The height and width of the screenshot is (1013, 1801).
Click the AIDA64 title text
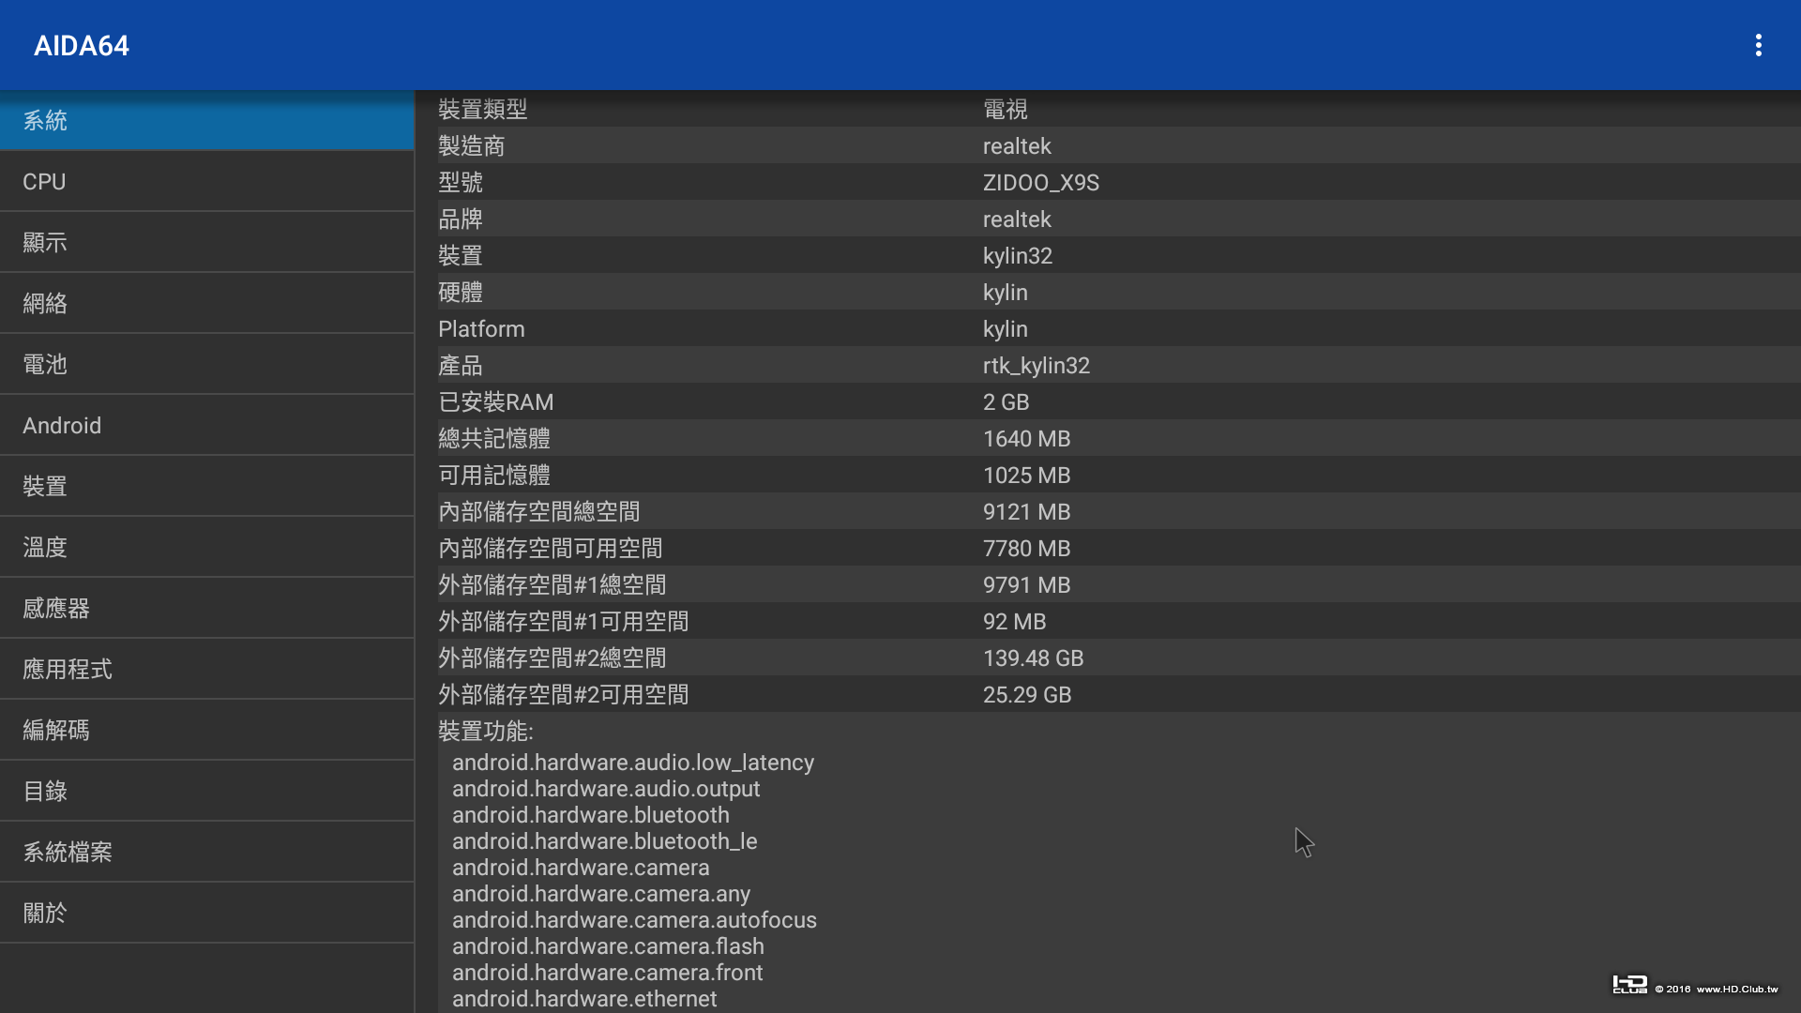(82, 46)
